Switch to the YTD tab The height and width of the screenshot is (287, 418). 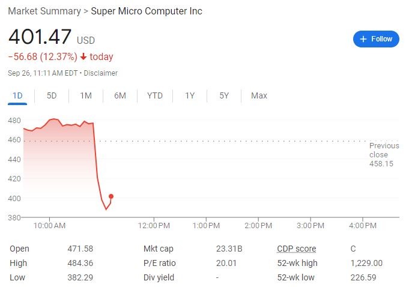pyautogui.click(x=155, y=95)
